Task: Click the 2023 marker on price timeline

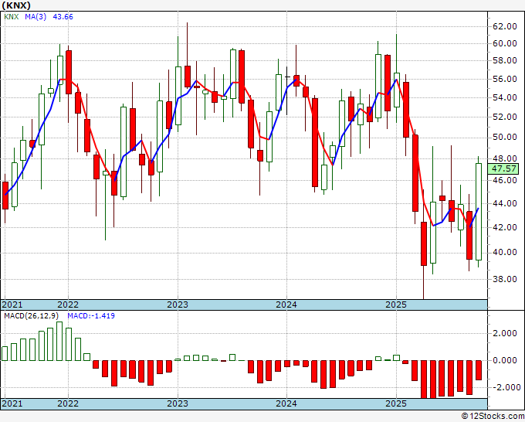Action: 178,305
